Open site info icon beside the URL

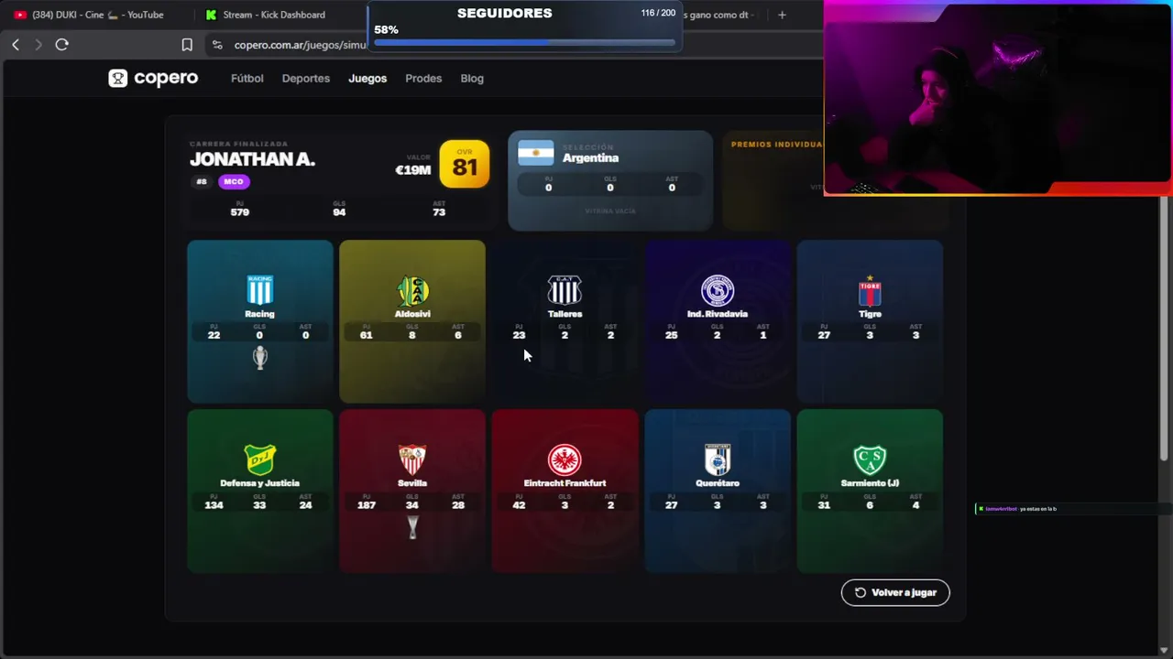click(x=217, y=45)
